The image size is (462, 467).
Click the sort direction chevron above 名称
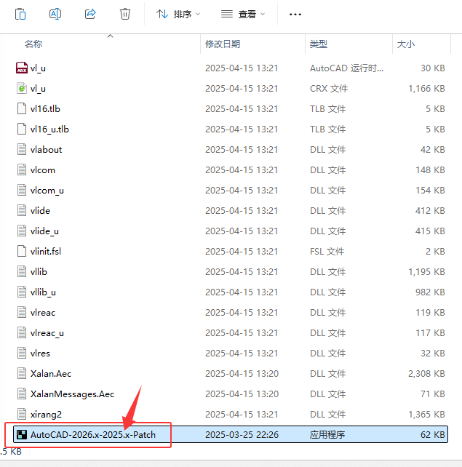click(x=110, y=36)
